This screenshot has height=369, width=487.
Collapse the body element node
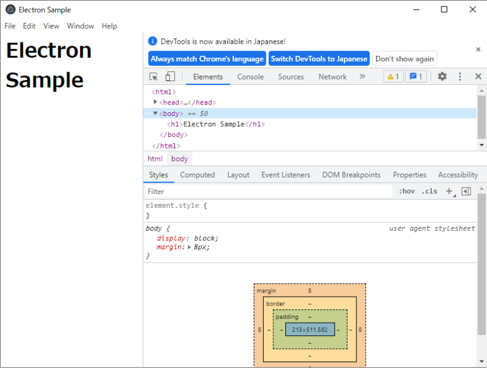point(155,113)
